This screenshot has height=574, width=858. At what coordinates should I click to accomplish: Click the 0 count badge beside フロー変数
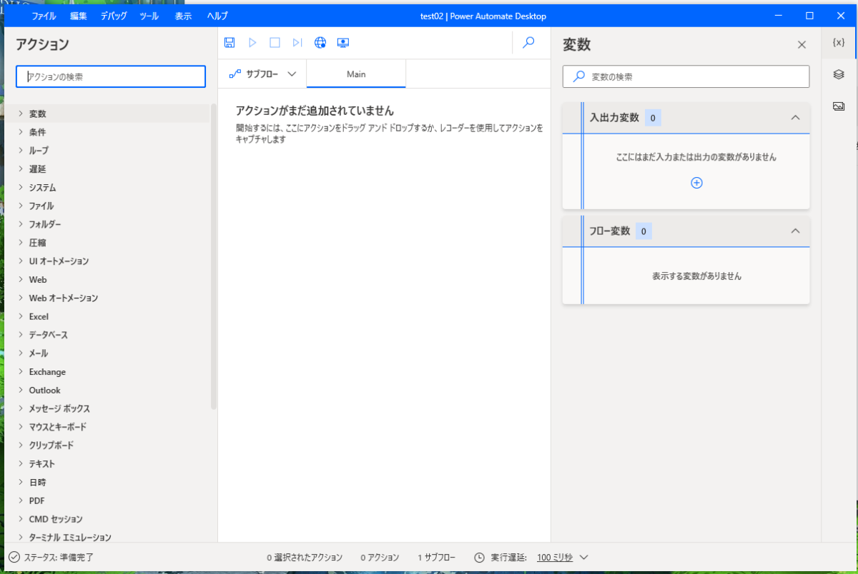tap(643, 231)
